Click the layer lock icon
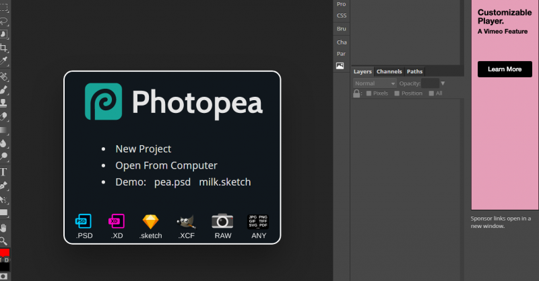This screenshot has height=281, width=539. pos(356,93)
